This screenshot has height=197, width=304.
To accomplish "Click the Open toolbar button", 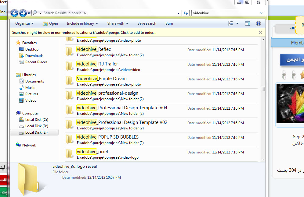I will point(51,23).
